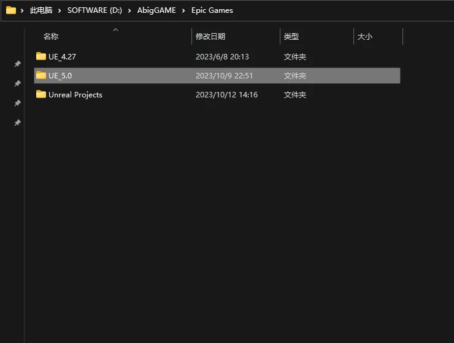This screenshot has width=454, height=343.
Task: Expand the chevron after AbigGAME
Action: click(x=183, y=10)
